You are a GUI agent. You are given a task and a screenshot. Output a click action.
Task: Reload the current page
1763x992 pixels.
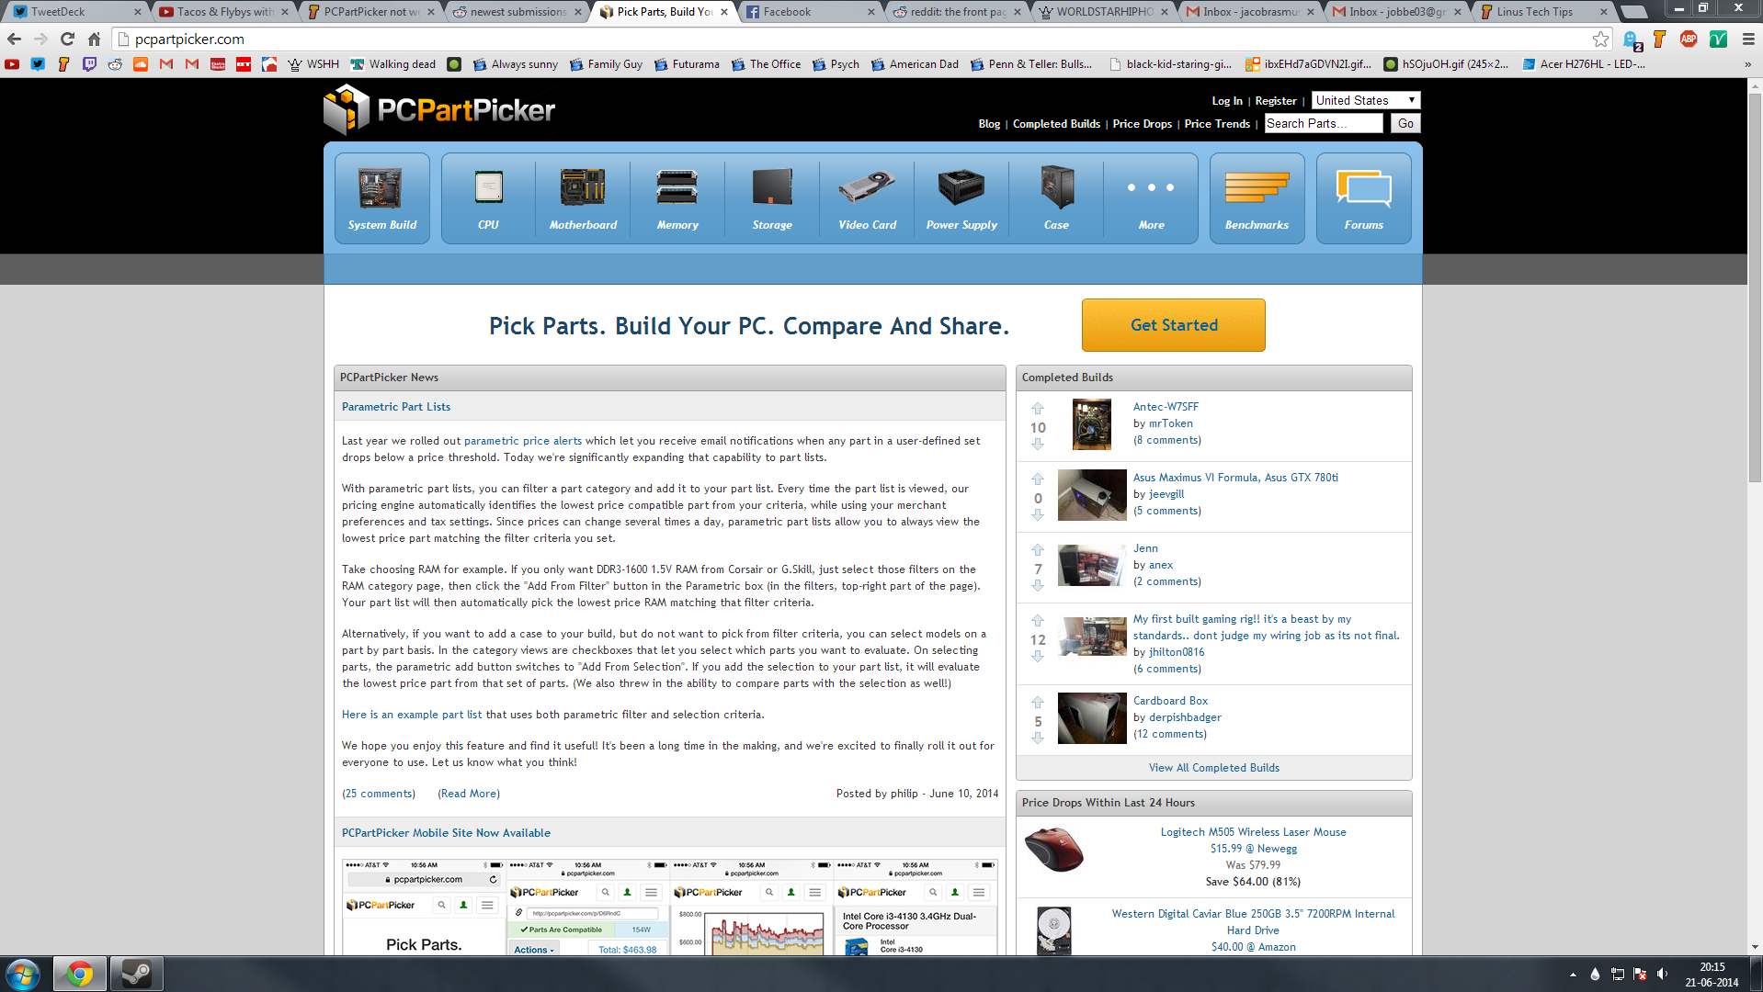pos(67,39)
